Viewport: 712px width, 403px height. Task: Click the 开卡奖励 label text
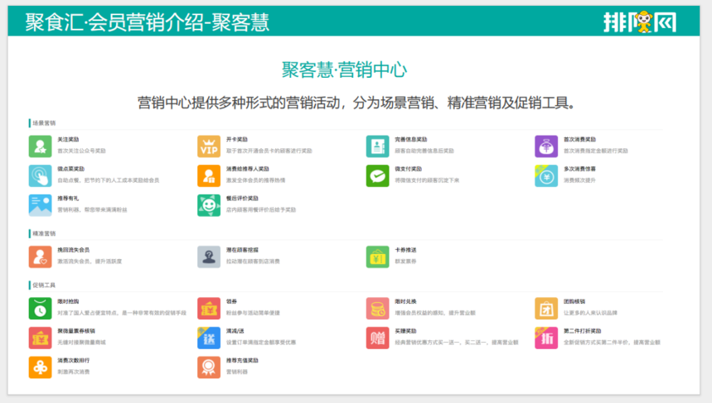tap(236, 140)
